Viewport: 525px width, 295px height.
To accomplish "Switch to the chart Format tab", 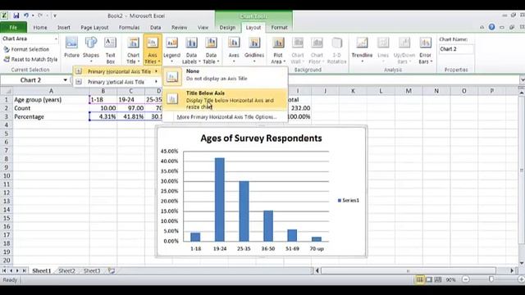I will tap(279, 27).
